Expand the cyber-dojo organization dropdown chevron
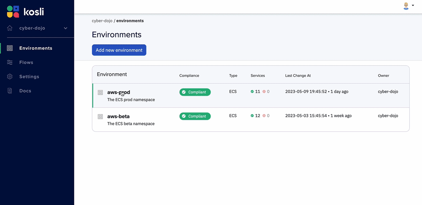Image resolution: width=422 pixels, height=205 pixels. tap(65, 28)
